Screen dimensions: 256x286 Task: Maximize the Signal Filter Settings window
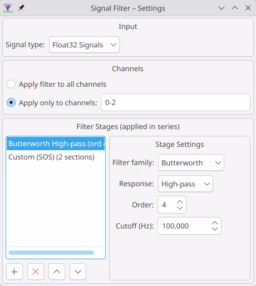(x=235, y=8)
